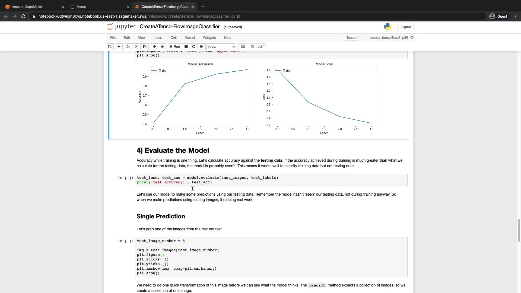Move selected cell down arrow

tap(162, 47)
